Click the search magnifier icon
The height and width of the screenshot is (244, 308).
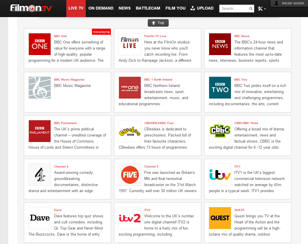(251, 9)
